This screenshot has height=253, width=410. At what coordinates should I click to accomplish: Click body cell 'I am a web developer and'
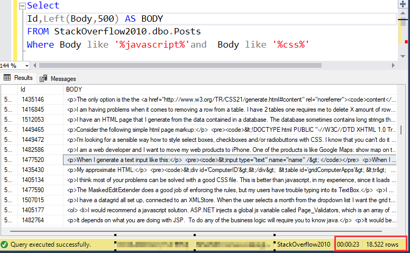point(230,150)
